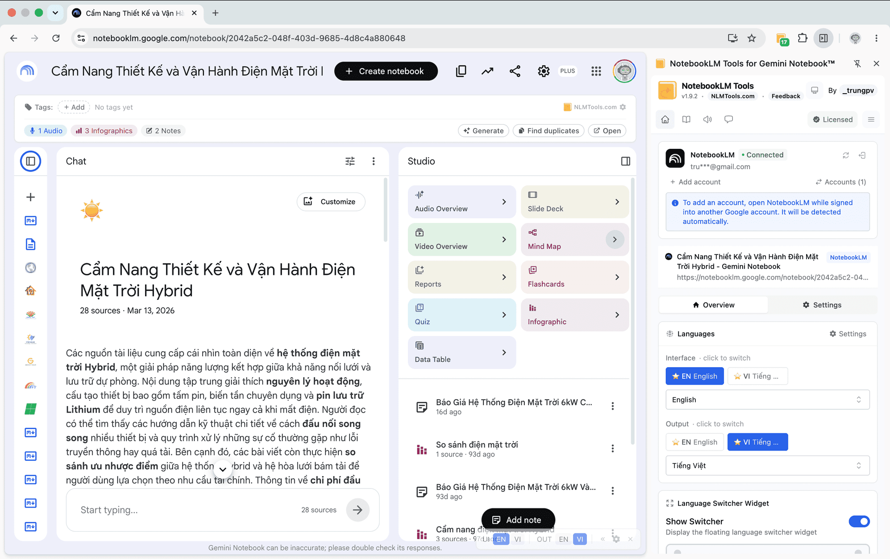Collapse the Studio panel icon
This screenshot has height=559, width=890.
(625, 161)
